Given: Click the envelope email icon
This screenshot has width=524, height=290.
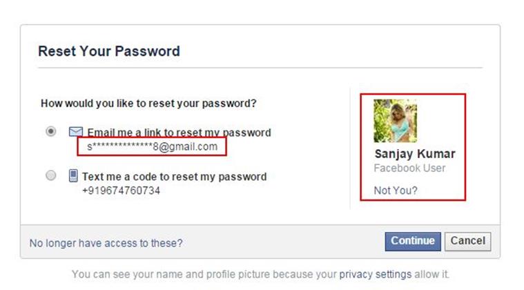Looking at the screenshot, I should [x=75, y=132].
